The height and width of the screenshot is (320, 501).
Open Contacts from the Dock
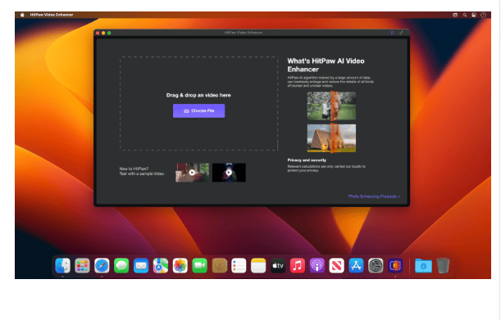tap(219, 265)
